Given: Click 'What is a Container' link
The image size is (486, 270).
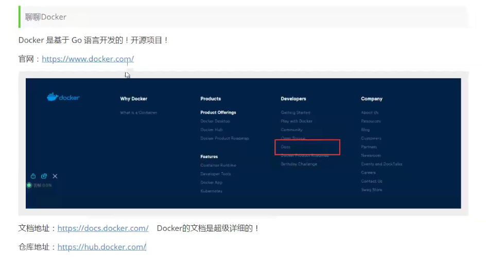Looking at the screenshot, I should [x=138, y=113].
